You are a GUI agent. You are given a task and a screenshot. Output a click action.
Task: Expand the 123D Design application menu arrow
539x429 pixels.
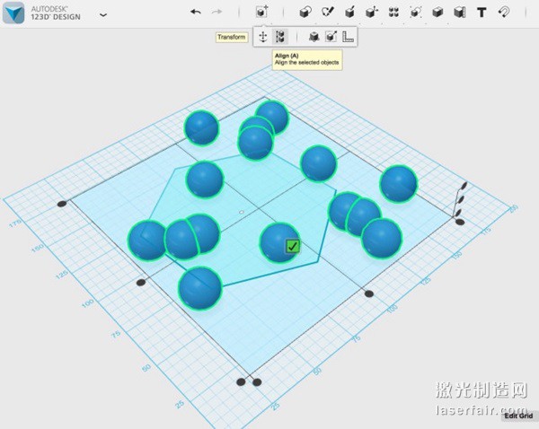click(102, 14)
